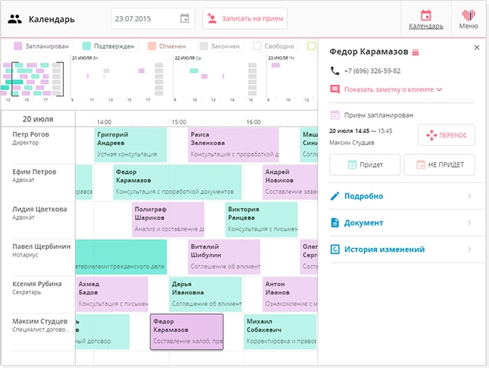489x368 pixels.
Task: Mark the appointment as НЕ ПРИДЕТ
Action: click(x=439, y=165)
